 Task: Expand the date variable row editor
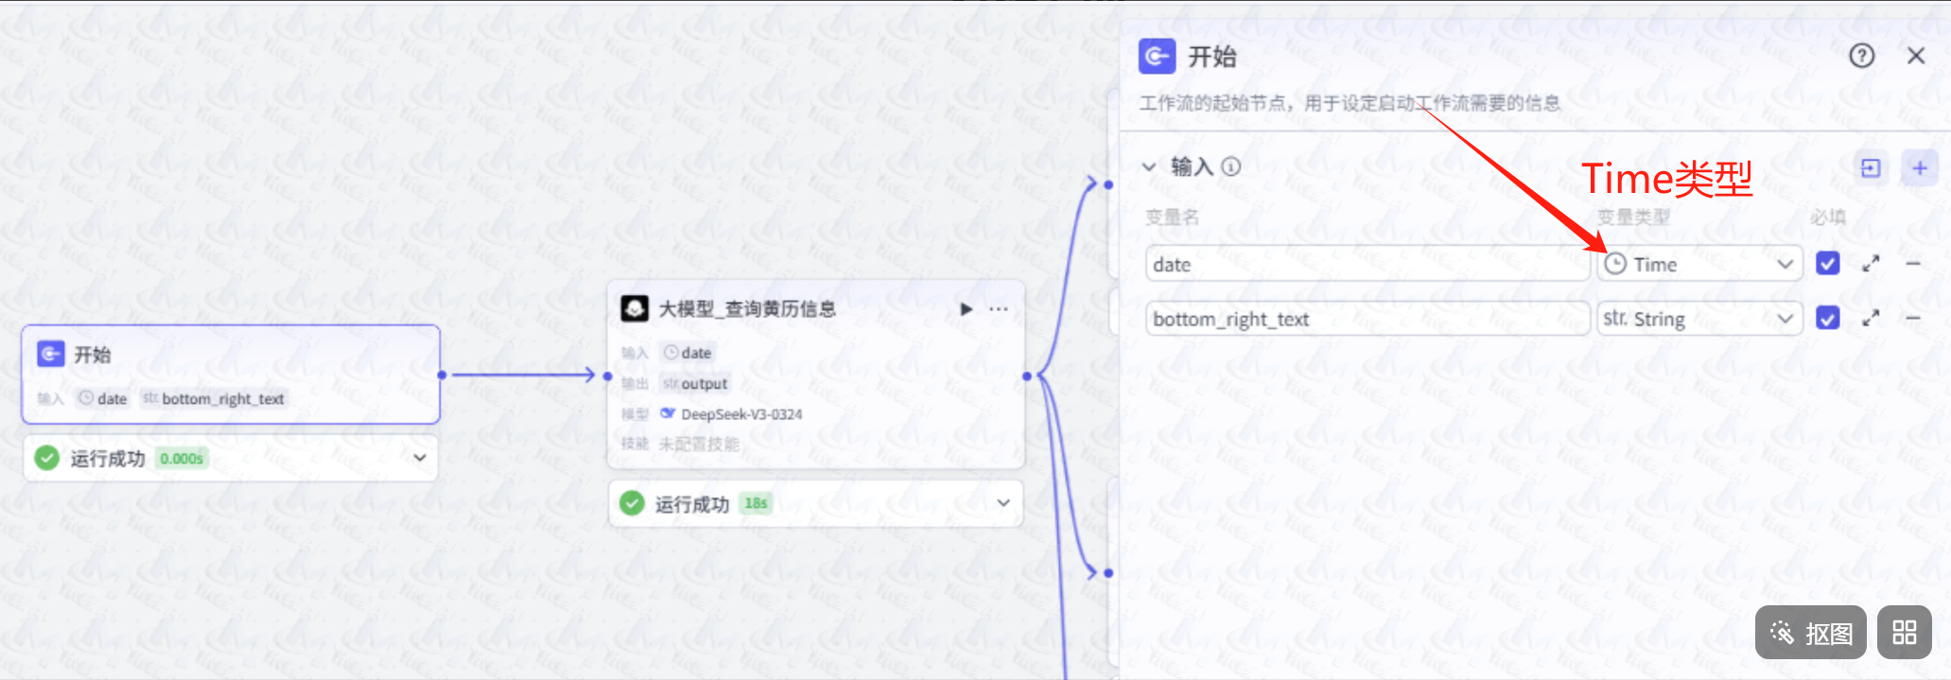[1871, 265]
